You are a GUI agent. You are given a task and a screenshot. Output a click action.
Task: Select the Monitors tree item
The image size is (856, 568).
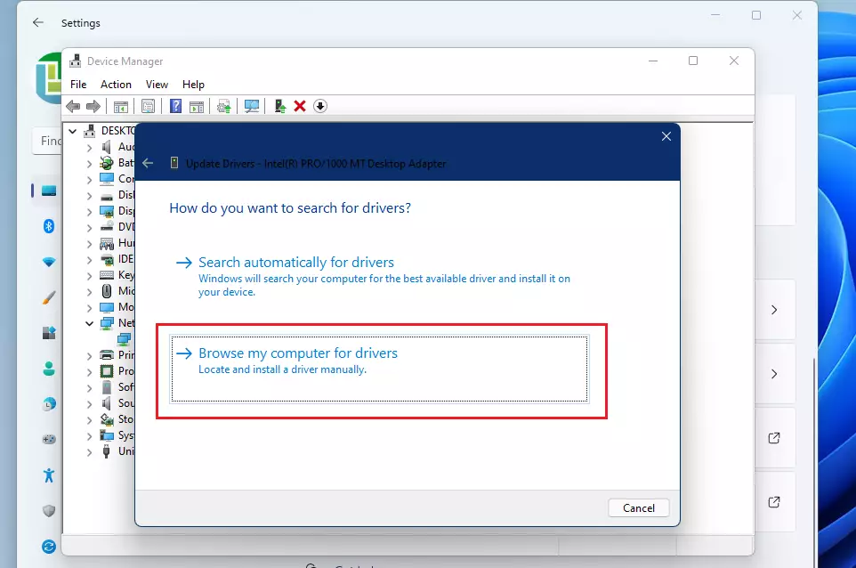[117, 307]
